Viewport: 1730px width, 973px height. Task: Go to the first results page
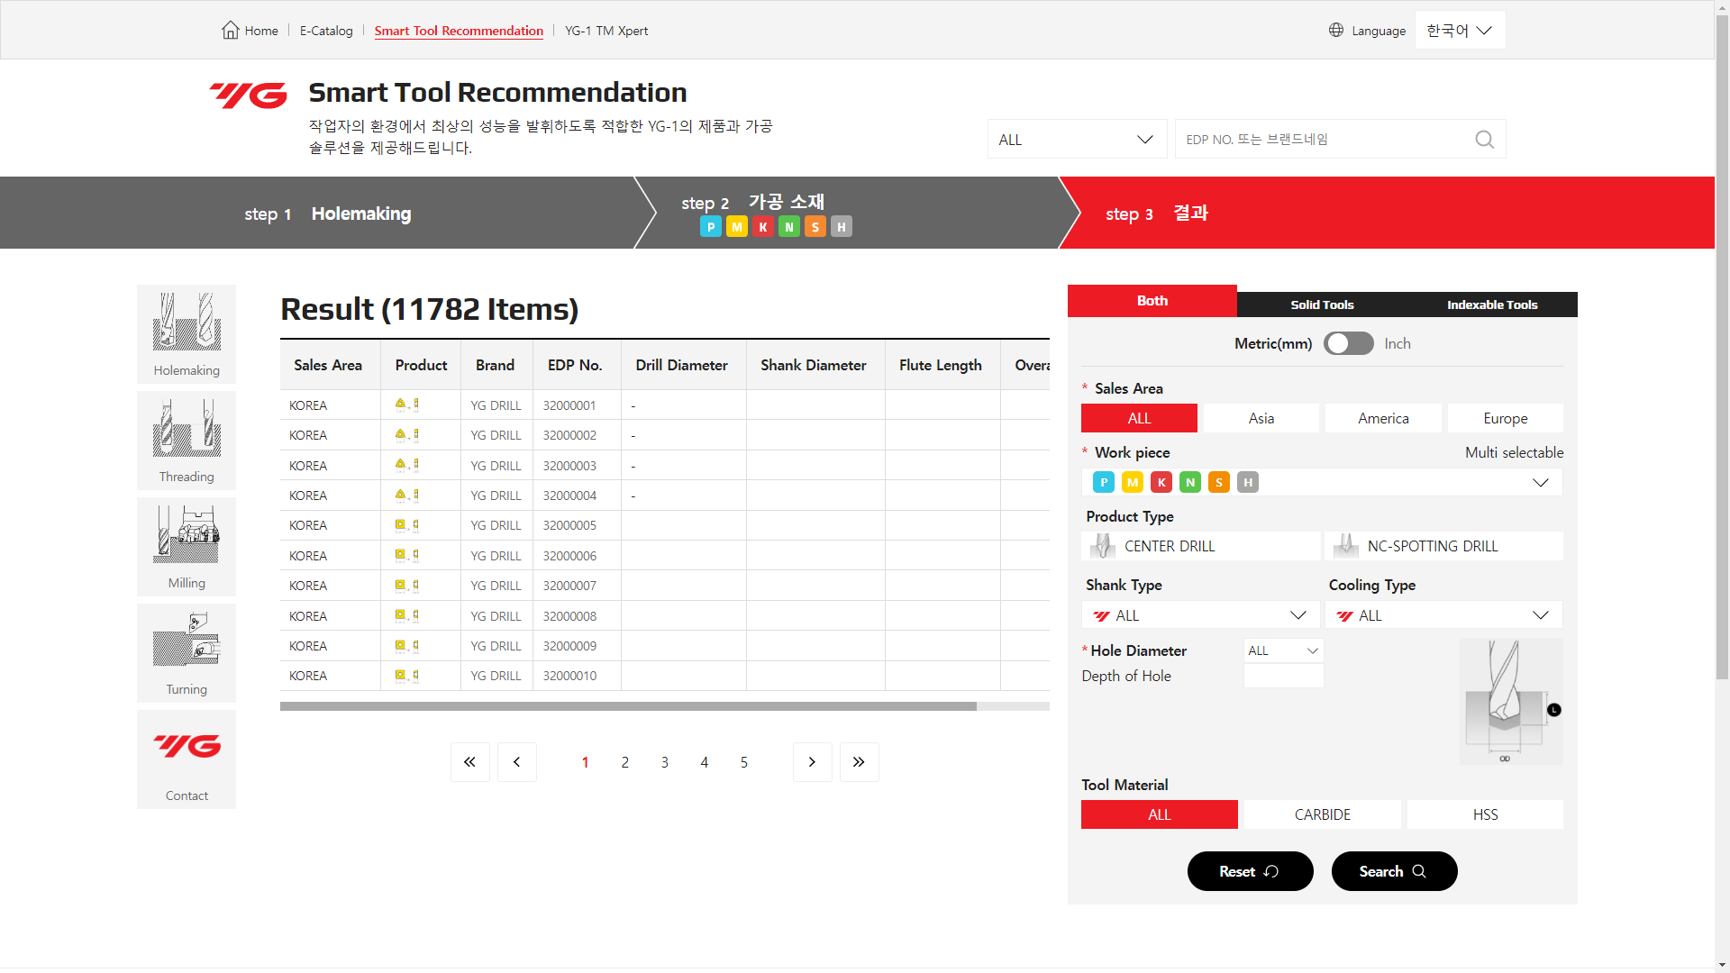(x=470, y=762)
